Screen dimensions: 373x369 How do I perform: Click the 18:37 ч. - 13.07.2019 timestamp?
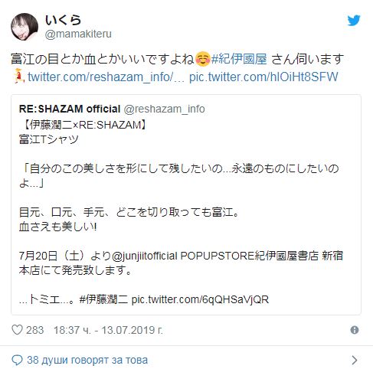pyautogui.click(x=108, y=330)
